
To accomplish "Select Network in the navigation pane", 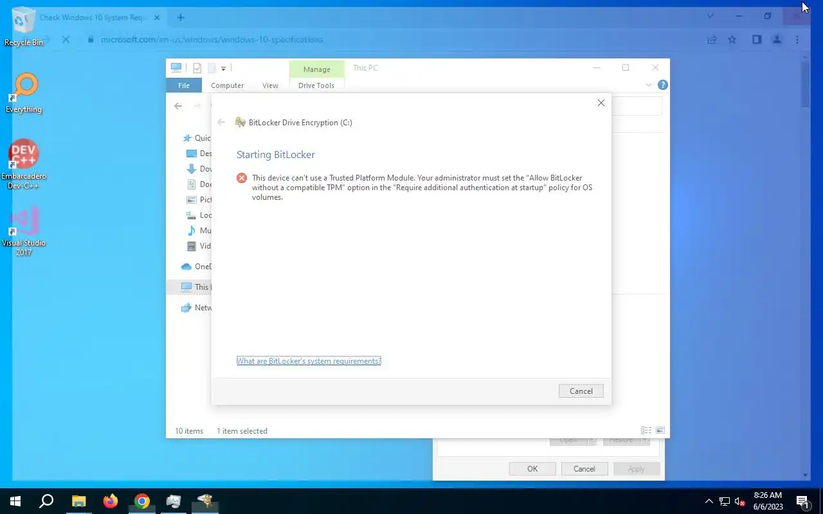I will [x=196, y=308].
